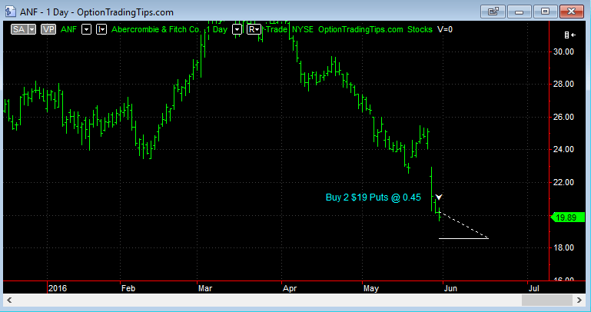Image resolution: width=591 pixels, height=312 pixels.
Task: Click the 2016 date axis label
Action: (x=58, y=289)
